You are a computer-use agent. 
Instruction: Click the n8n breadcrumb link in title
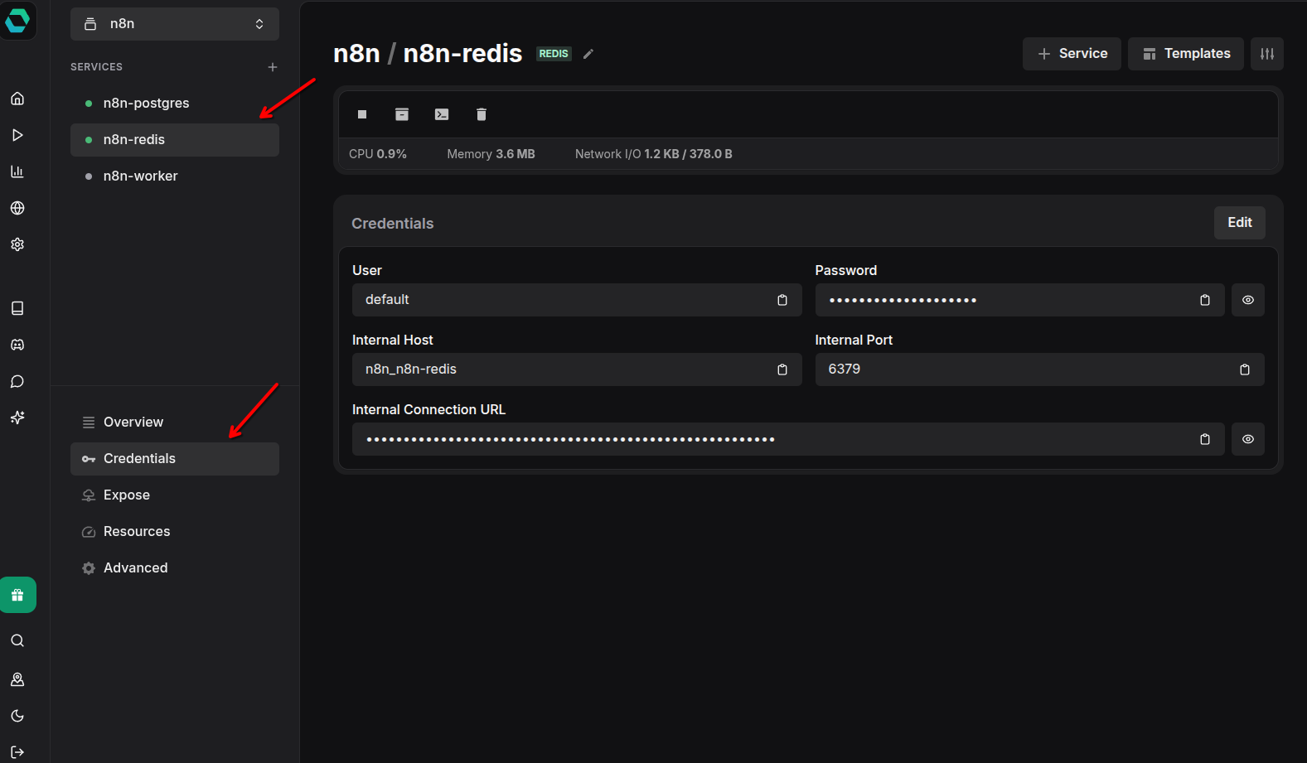(x=356, y=53)
